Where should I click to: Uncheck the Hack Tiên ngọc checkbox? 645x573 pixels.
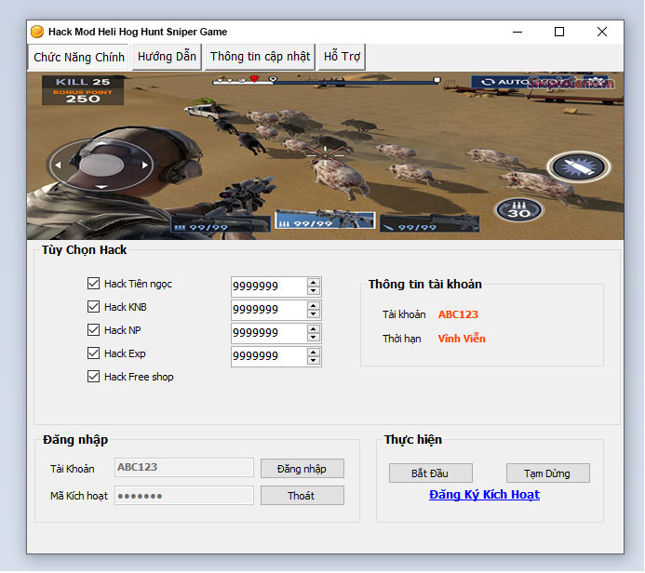click(x=93, y=283)
